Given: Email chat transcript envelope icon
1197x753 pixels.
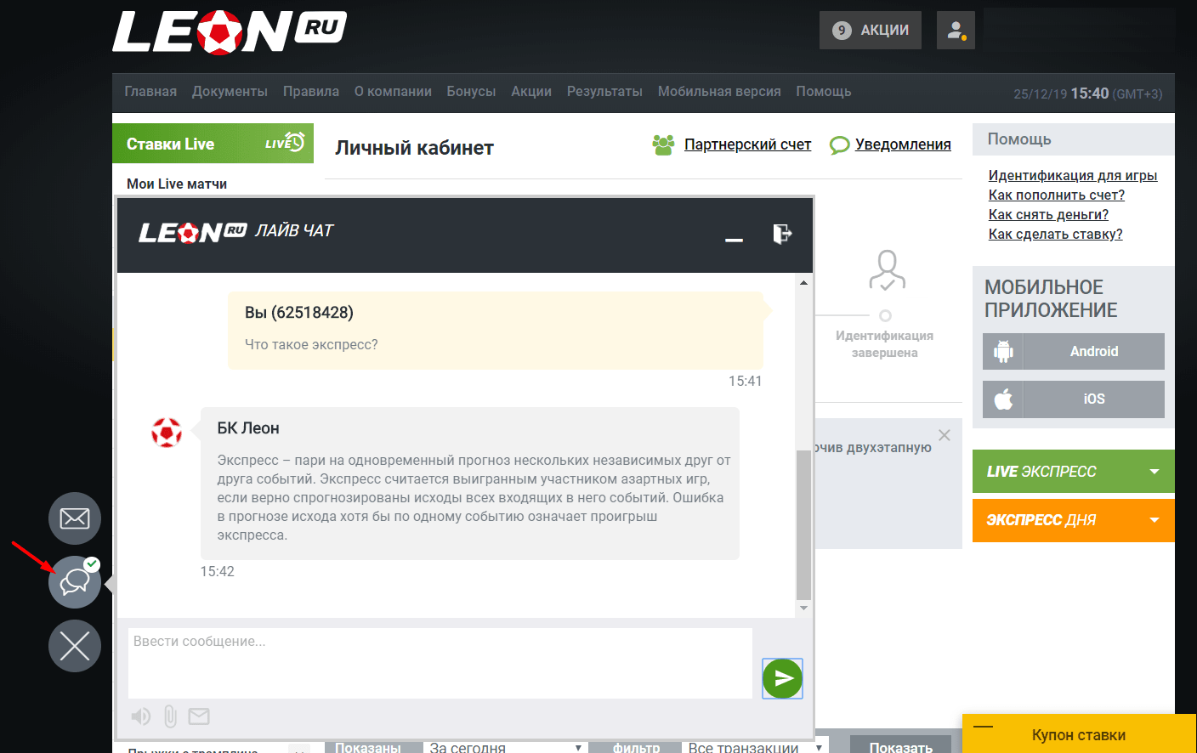Looking at the screenshot, I should pyautogui.click(x=199, y=716).
